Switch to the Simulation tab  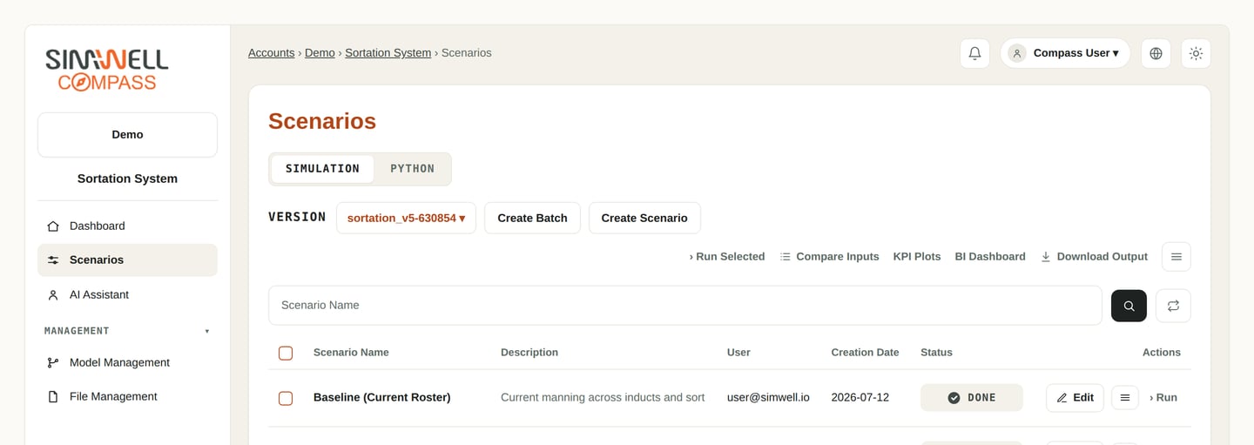click(x=322, y=169)
